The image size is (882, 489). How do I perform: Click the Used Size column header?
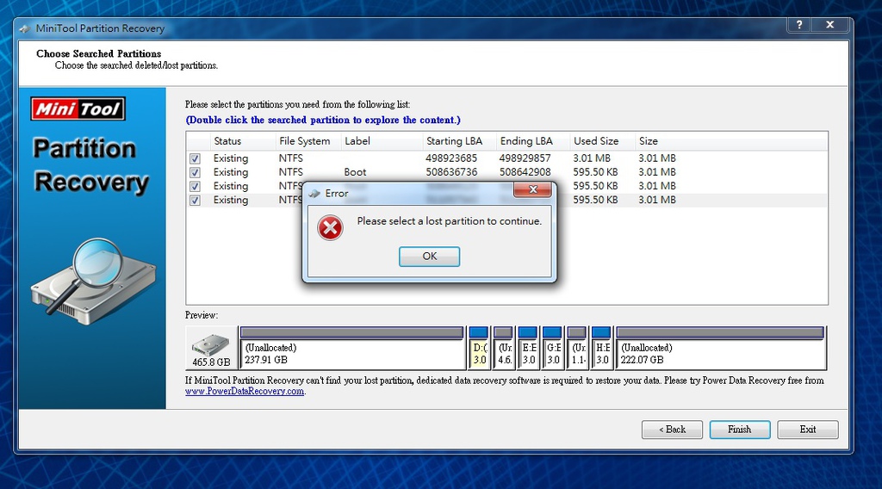coord(602,141)
